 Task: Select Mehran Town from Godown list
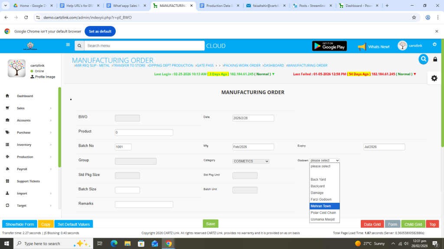pyautogui.click(x=321, y=206)
